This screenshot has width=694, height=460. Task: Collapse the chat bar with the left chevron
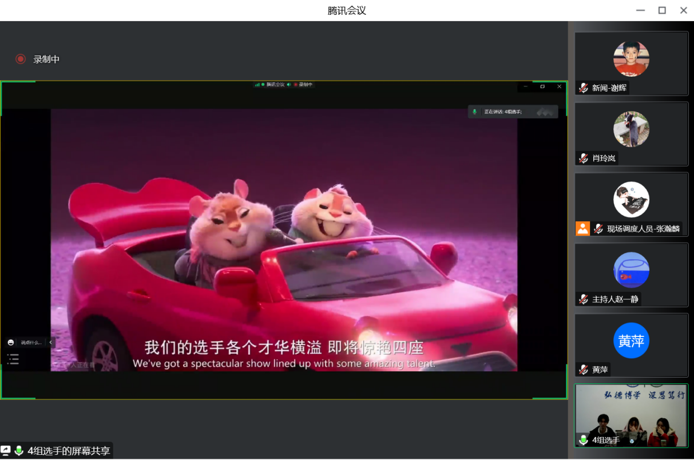50,342
